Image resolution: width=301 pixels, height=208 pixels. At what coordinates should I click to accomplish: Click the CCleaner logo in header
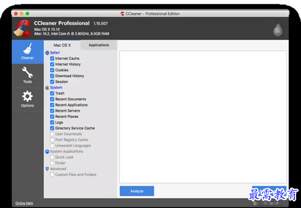22,29
